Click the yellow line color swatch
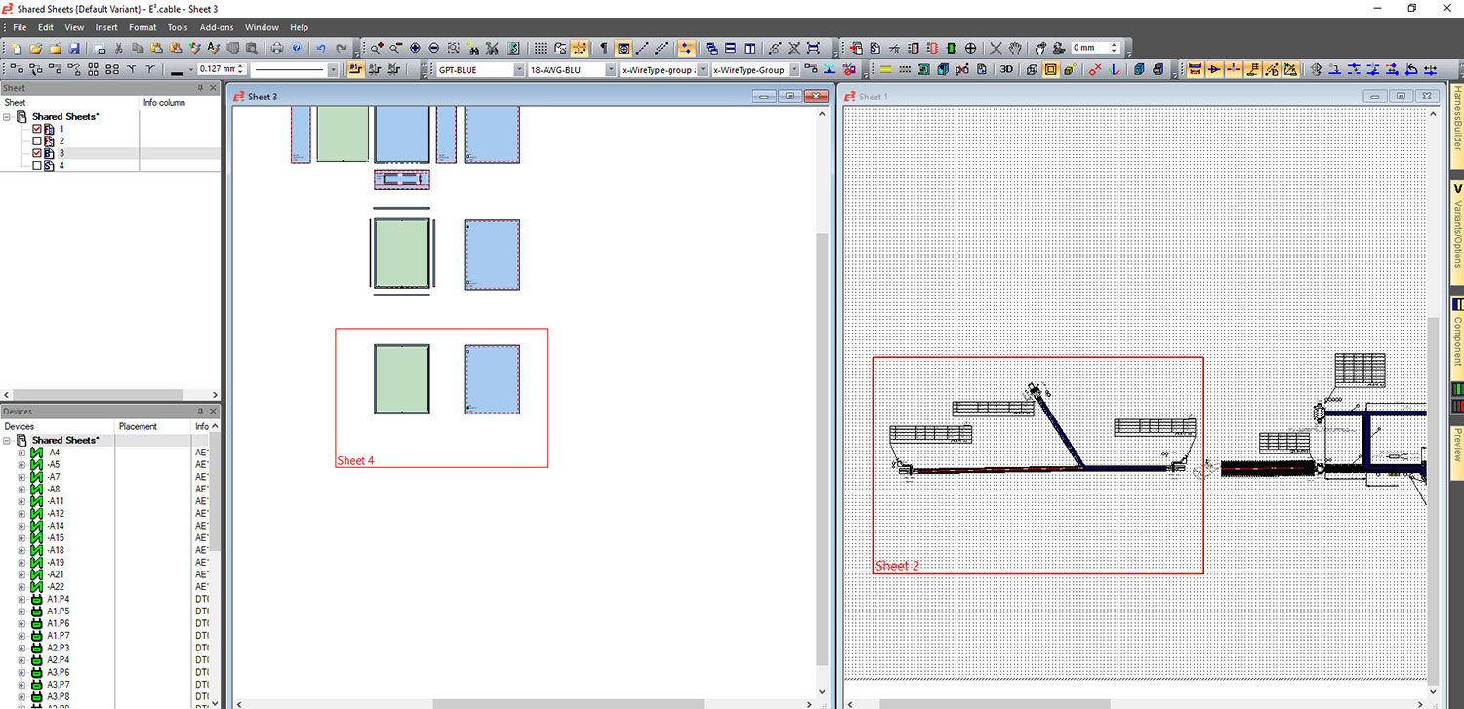Screen dimensions: 1464x709 [x=884, y=68]
